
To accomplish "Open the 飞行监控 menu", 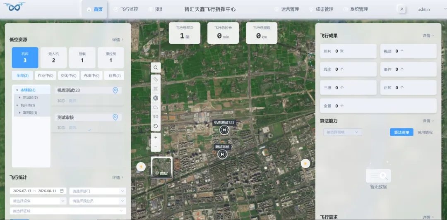I will pyautogui.click(x=126, y=9).
